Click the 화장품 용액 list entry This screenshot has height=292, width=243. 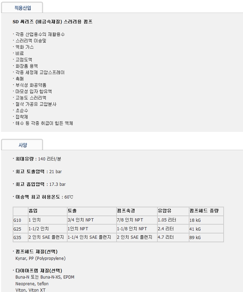[x=26, y=66]
